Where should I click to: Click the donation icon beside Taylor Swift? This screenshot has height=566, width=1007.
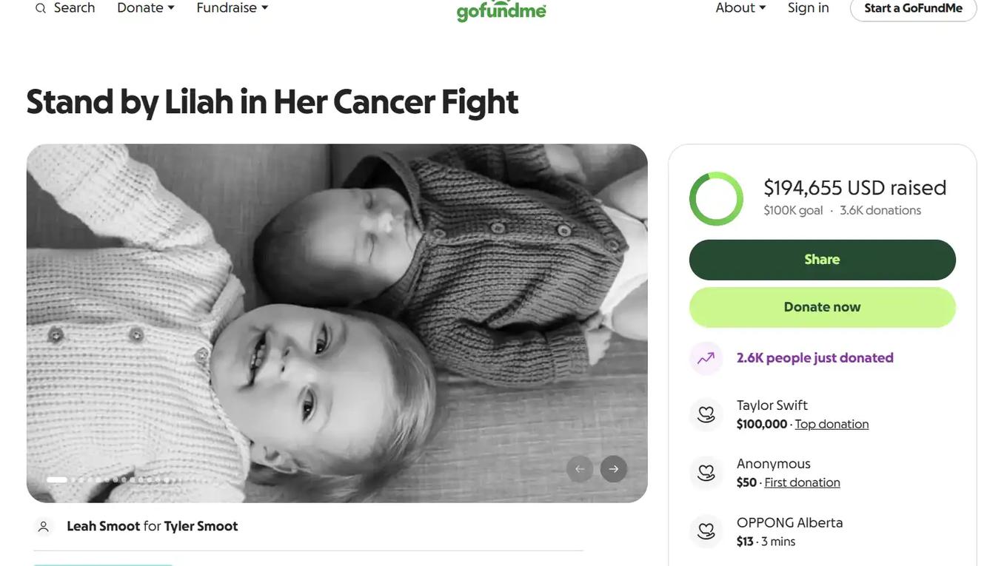(706, 414)
